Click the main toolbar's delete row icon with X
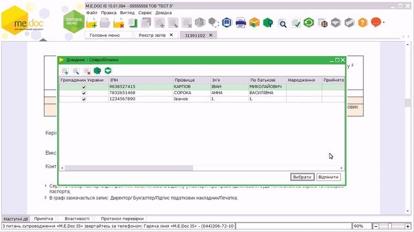Image resolution: width=414 pixels, height=232 pixels. [187, 23]
